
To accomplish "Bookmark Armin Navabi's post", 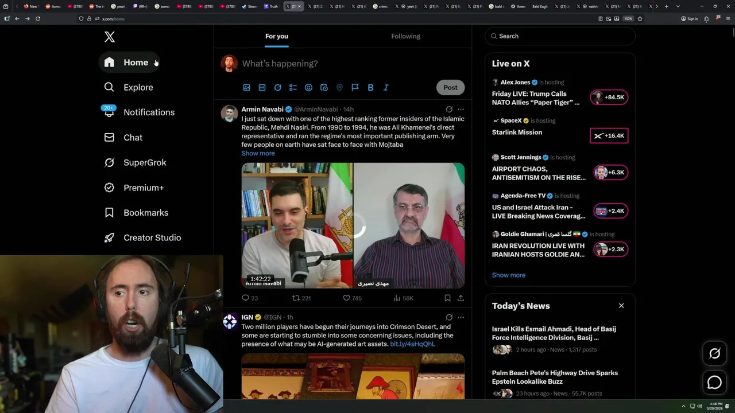I will click(447, 298).
